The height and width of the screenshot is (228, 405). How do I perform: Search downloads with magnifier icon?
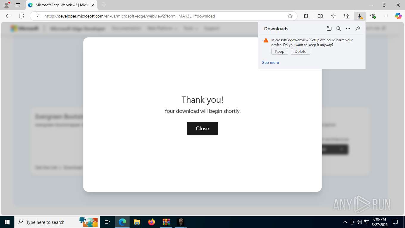339,28
